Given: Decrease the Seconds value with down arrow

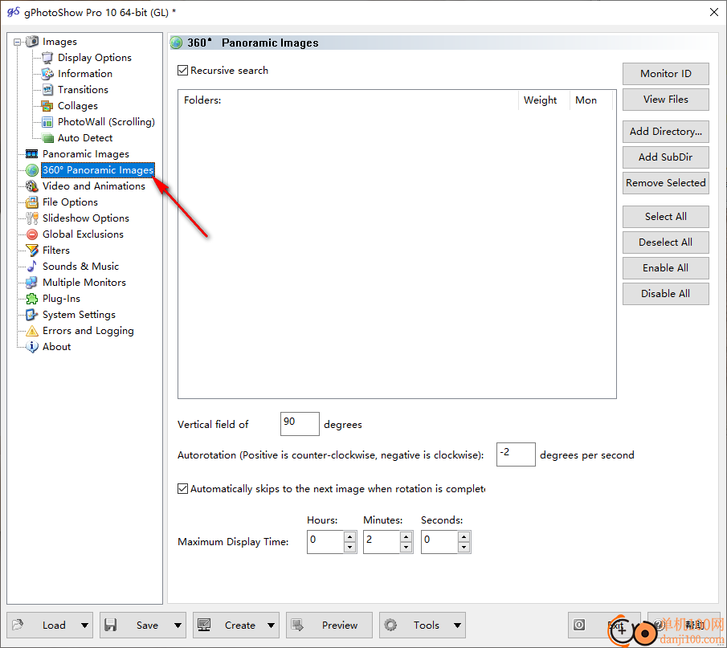Looking at the screenshot, I should pyautogui.click(x=464, y=548).
